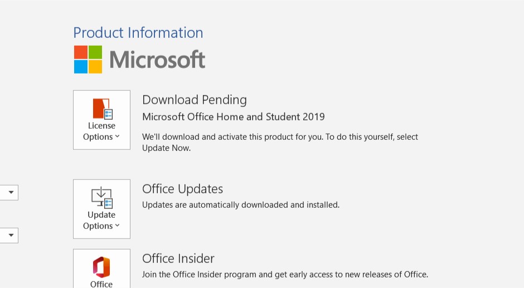
Task: Click the Update Options download monitor icon
Action: click(x=102, y=198)
